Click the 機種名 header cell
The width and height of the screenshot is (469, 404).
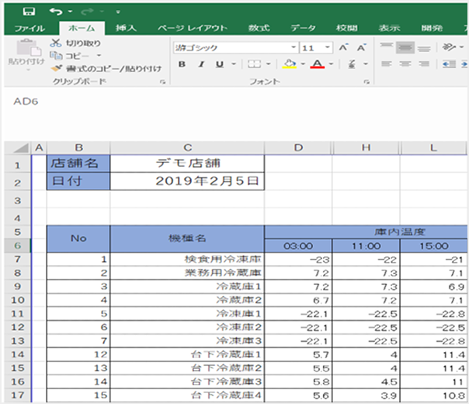point(188,239)
